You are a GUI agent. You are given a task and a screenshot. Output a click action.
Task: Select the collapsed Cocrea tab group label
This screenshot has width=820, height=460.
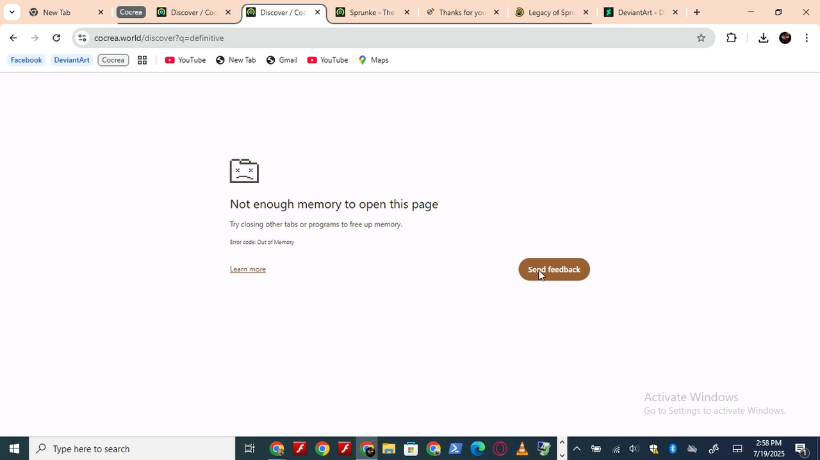(131, 12)
